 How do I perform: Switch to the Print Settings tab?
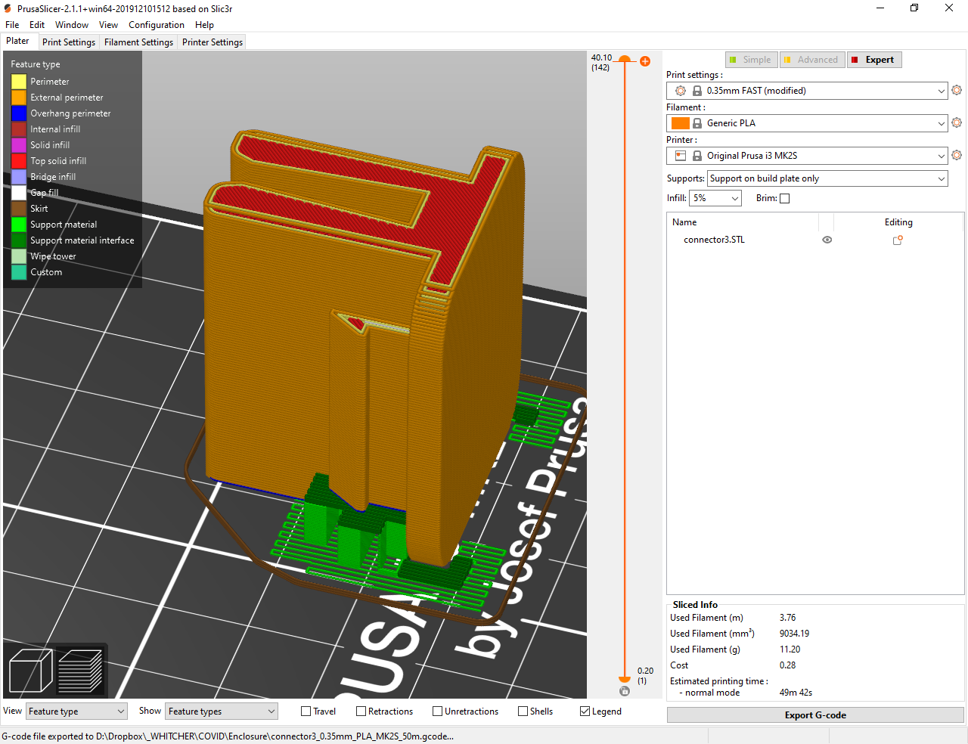pyautogui.click(x=69, y=42)
